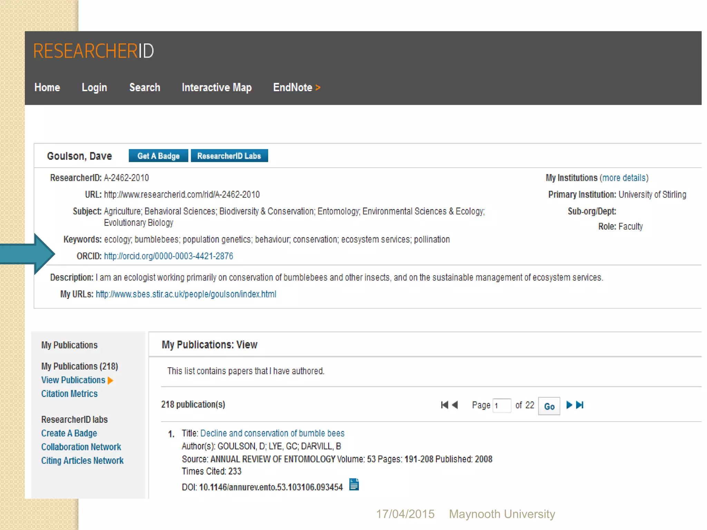Open the Collaboration Network link
This screenshot has width=707, height=530.
tap(81, 447)
